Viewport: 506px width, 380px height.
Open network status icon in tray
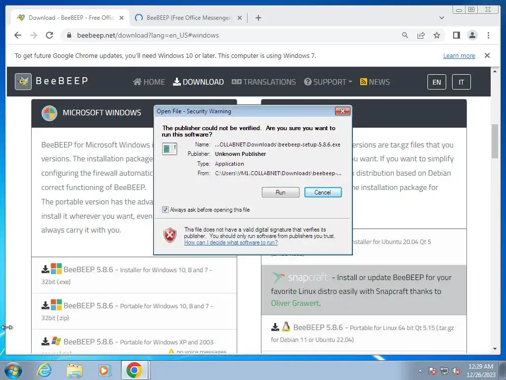(x=444, y=371)
